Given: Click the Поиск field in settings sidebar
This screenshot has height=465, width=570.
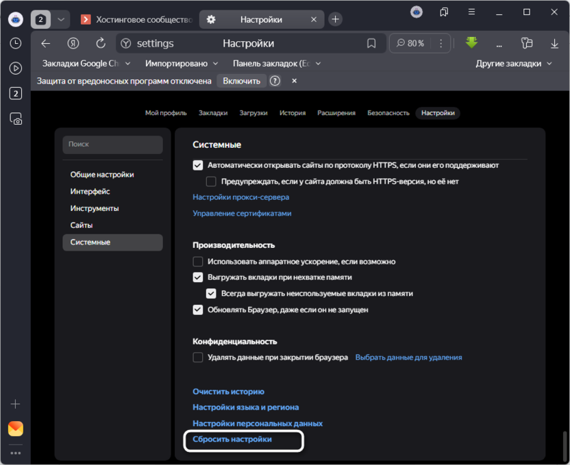Looking at the screenshot, I should 112,144.
